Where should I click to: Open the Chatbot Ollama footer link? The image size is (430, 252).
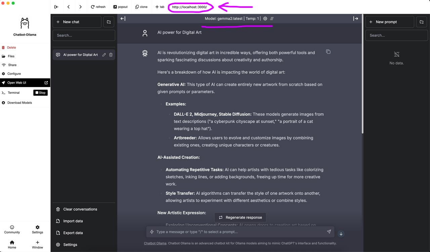tap(155, 243)
